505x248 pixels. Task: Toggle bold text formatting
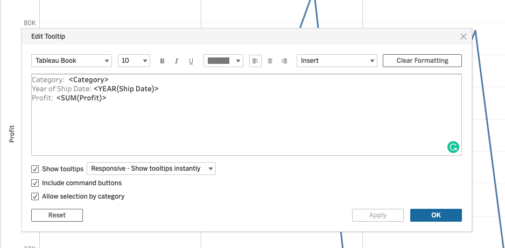[x=162, y=61]
